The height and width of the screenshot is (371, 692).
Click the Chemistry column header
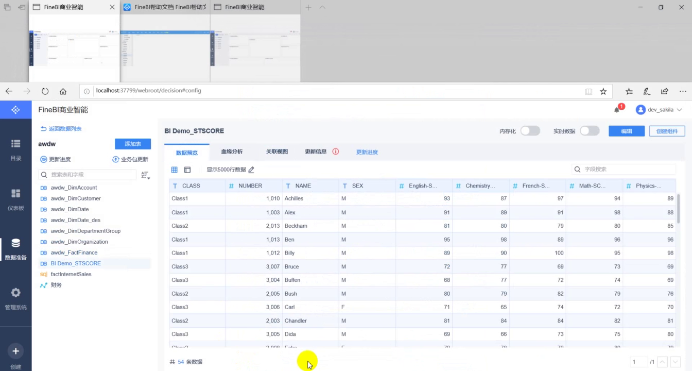(x=480, y=185)
